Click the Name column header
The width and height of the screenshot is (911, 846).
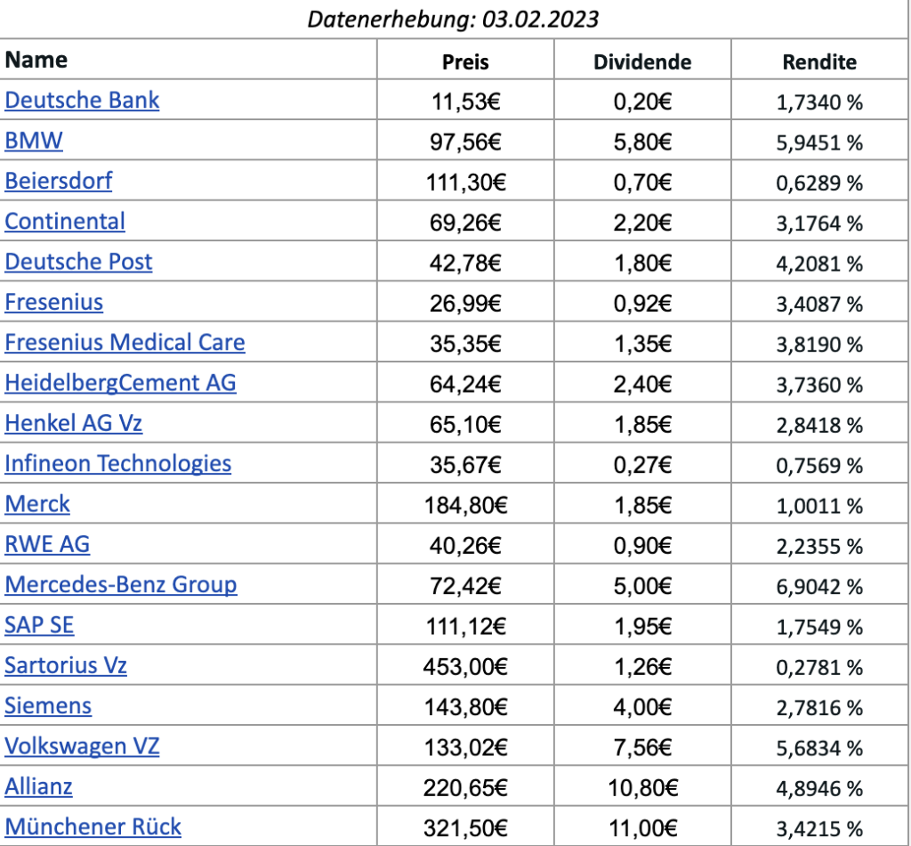(36, 60)
